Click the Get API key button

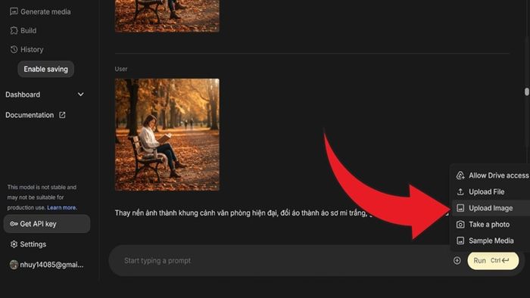pos(47,224)
